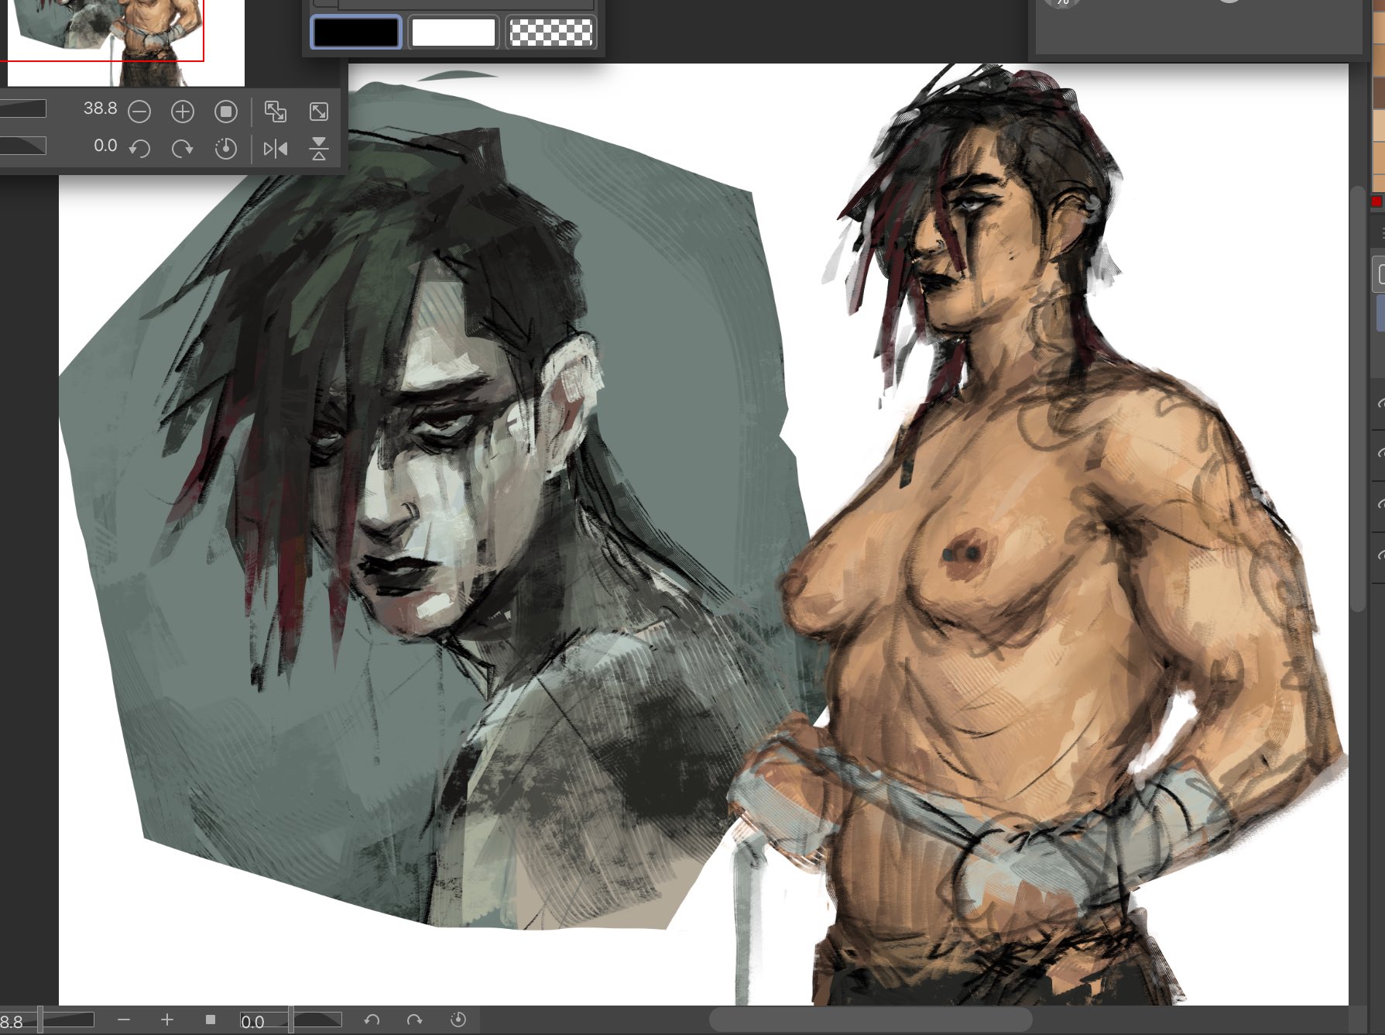Click rotate left arrow in bottom bar

372,1020
